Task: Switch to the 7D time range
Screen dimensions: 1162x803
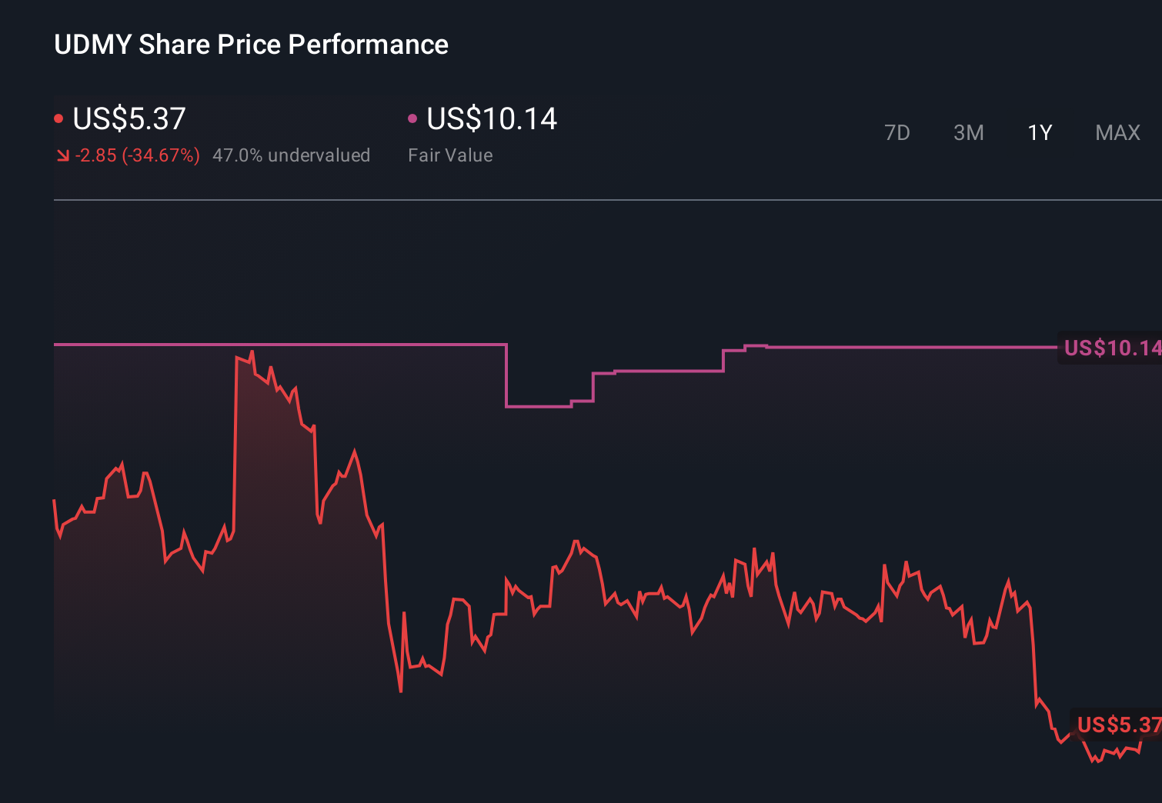Action: click(897, 132)
